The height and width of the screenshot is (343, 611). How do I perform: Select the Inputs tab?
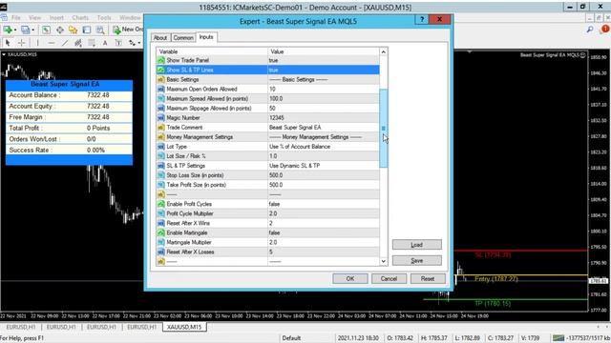[x=206, y=37]
